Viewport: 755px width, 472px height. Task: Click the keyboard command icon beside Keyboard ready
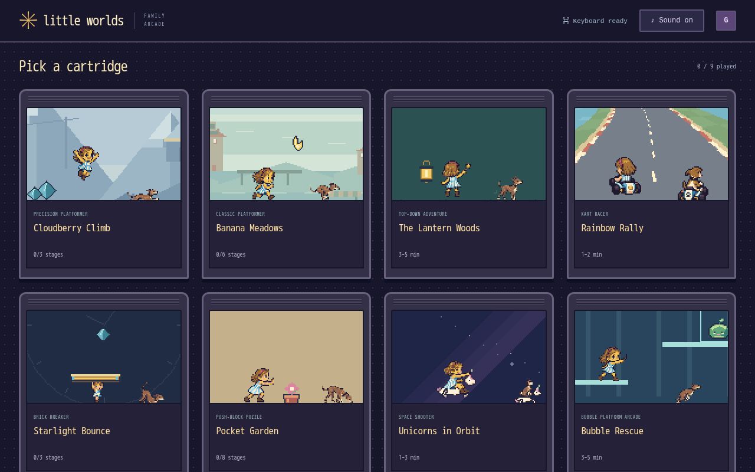point(566,21)
